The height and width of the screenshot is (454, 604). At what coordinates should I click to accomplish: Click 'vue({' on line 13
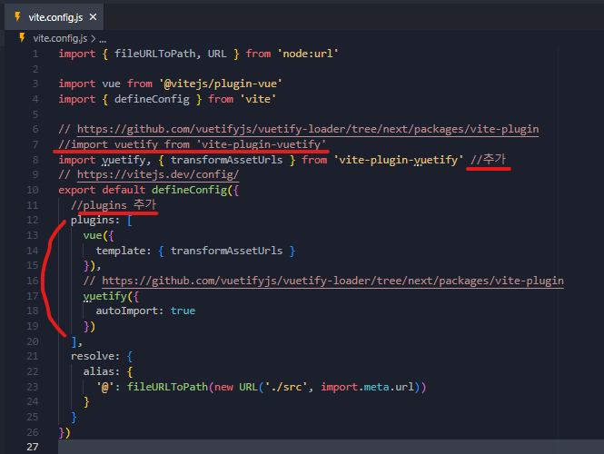pyautogui.click(x=99, y=235)
